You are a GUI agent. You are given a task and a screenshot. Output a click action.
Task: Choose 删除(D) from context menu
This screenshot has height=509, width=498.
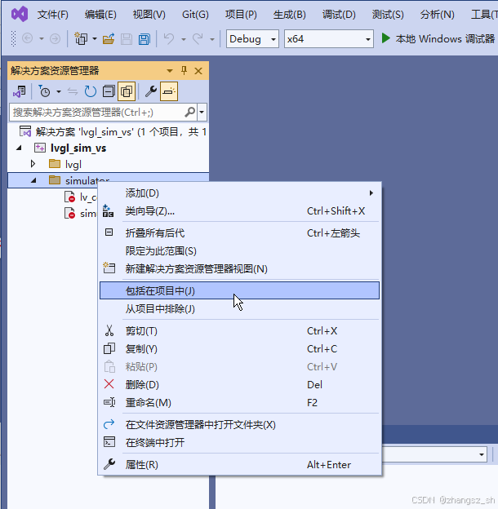tap(239, 385)
